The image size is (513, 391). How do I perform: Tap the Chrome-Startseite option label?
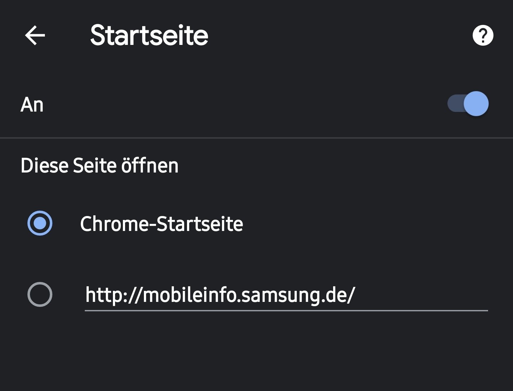click(161, 224)
